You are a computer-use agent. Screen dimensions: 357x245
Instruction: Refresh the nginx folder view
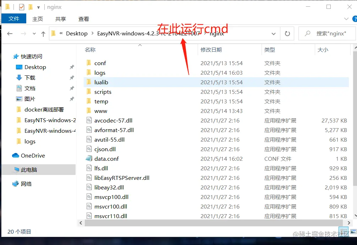[287, 34]
